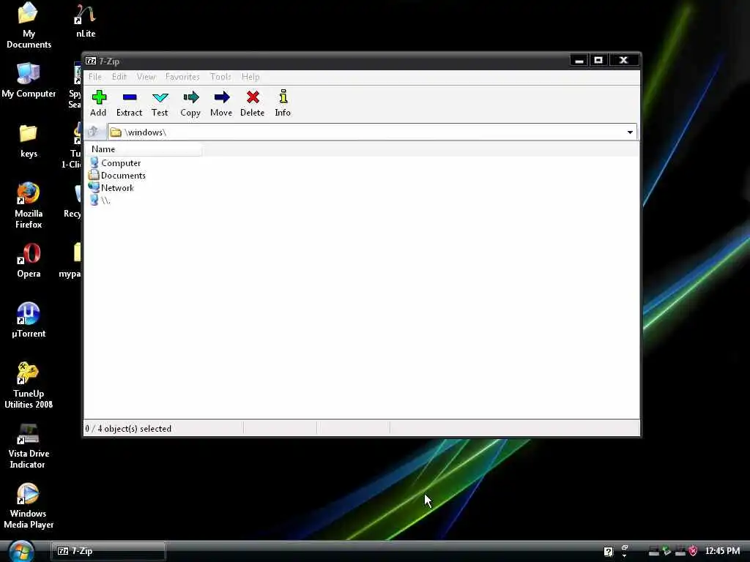Click the 7-Zip title bar icon

91,61
